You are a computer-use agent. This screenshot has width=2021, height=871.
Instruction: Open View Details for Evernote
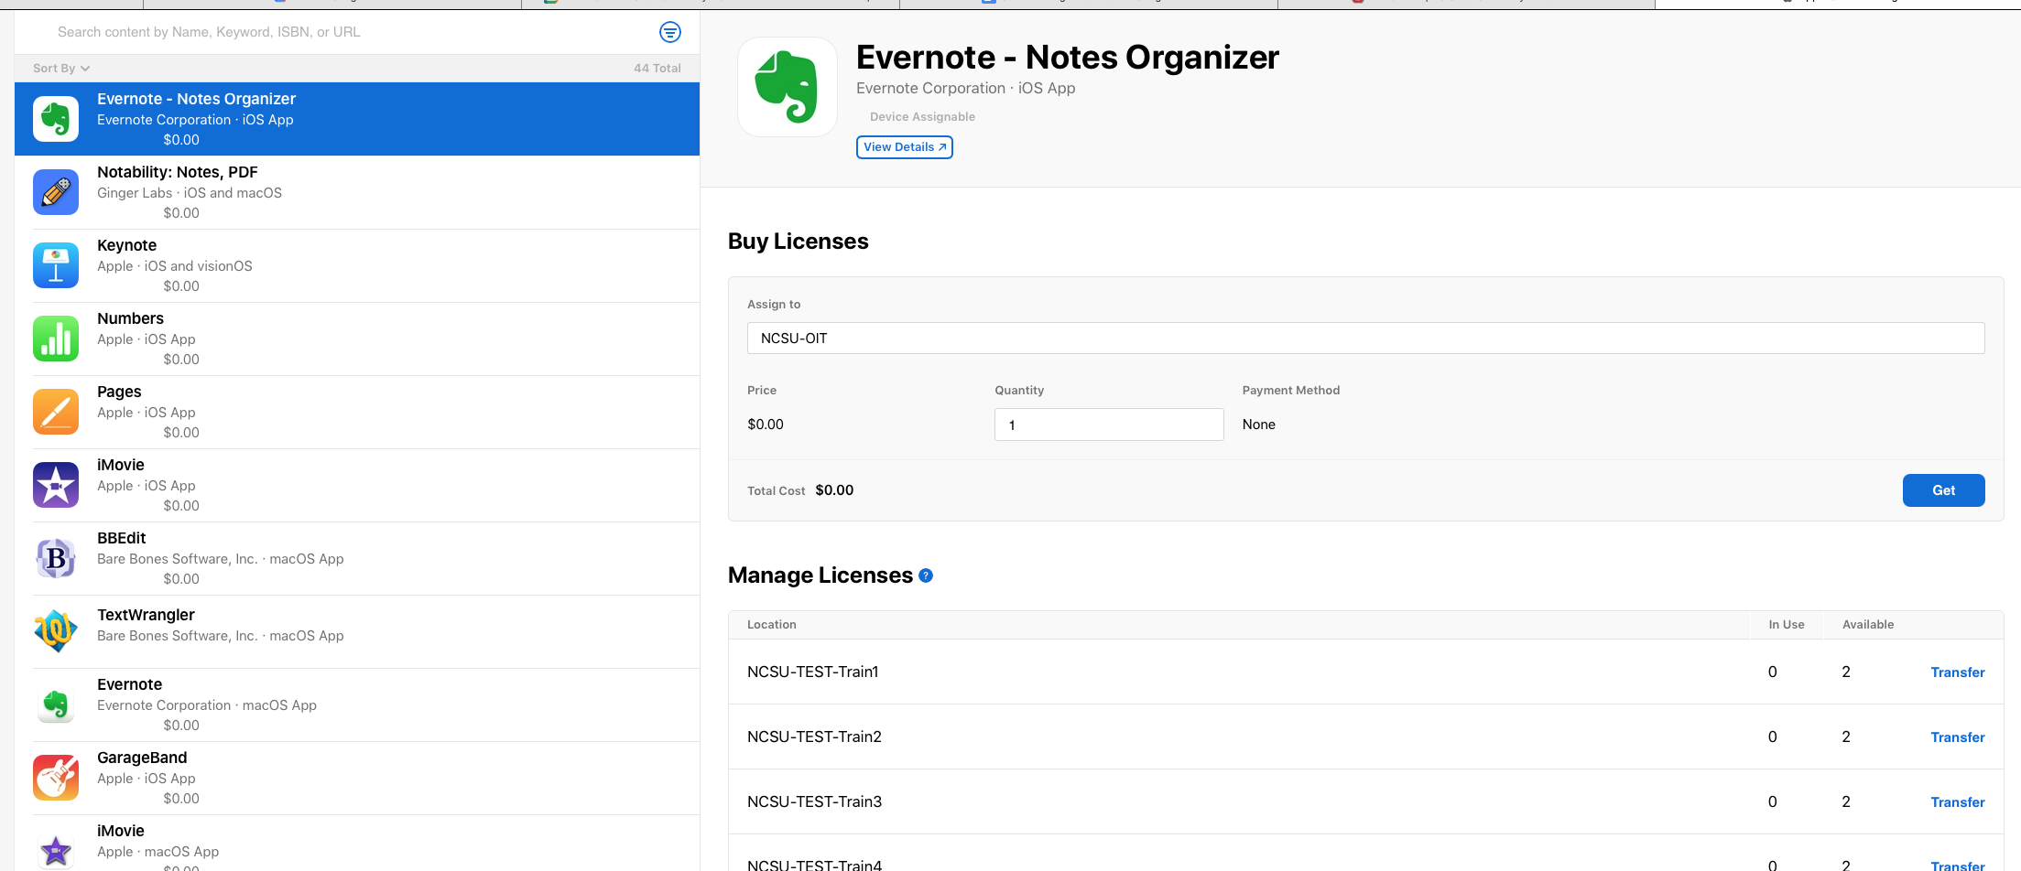[x=904, y=147]
